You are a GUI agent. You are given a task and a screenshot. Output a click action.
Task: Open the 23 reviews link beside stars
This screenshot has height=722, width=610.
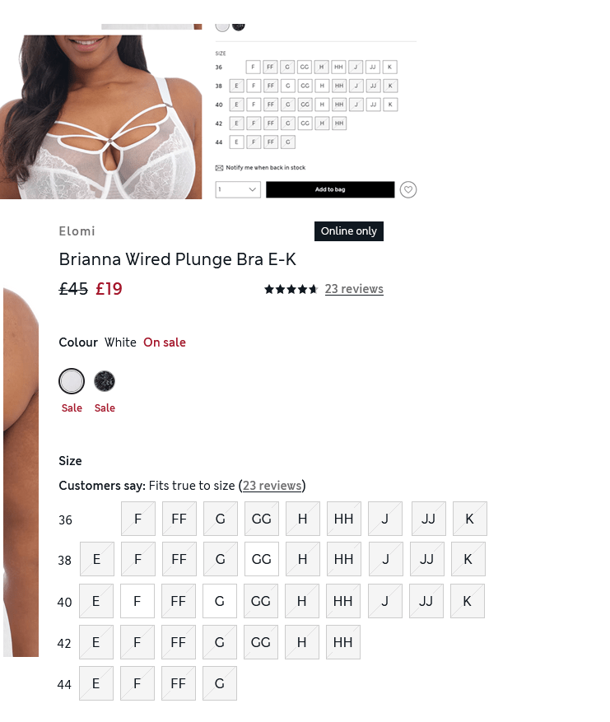point(354,289)
